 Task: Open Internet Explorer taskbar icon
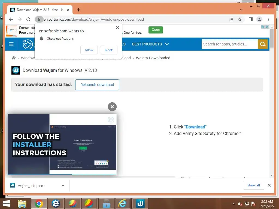pos(122,204)
